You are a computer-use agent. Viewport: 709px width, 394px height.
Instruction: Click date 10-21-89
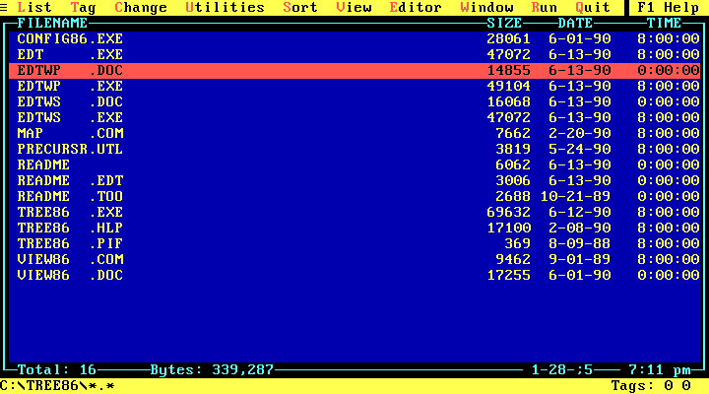(x=575, y=197)
